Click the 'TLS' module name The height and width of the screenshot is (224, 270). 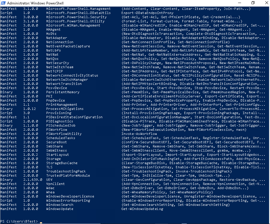[50, 167]
